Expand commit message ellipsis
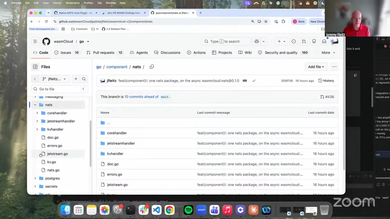The height and width of the screenshot is (219, 390). [x=245, y=81]
